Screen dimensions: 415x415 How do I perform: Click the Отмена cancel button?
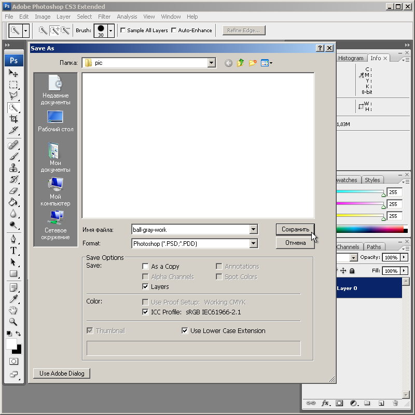coord(295,243)
